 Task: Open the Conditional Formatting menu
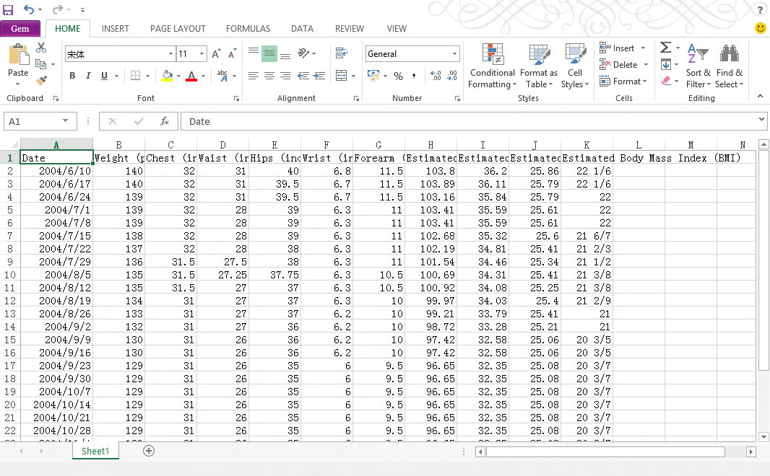(x=492, y=66)
